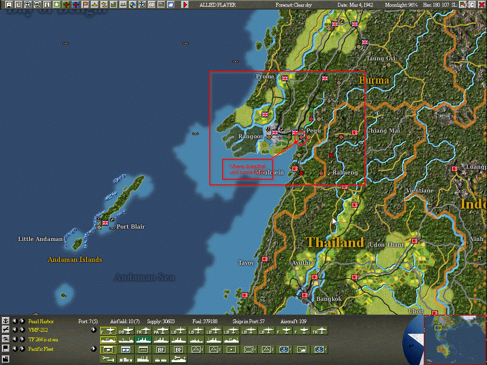Click the British flag at Rangoon
487x365 pixels.
pyautogui.click(x=275, y=133)
